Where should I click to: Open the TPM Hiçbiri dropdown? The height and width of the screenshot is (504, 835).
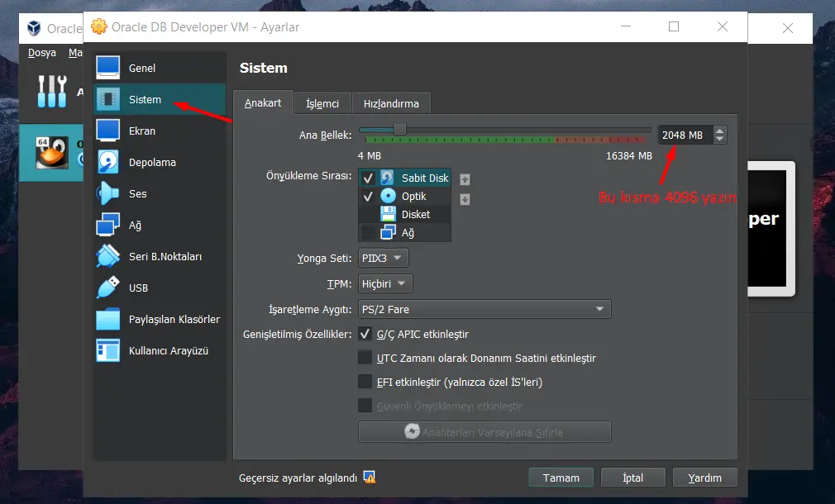pyautogui.click(x=385, y=283)
